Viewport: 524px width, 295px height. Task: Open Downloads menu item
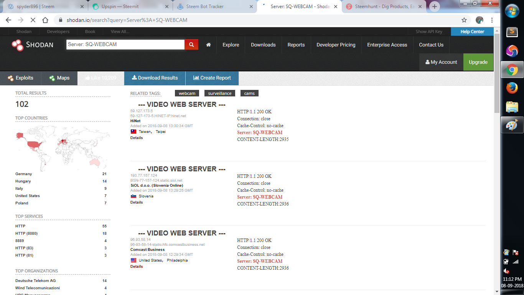[263, 45]
